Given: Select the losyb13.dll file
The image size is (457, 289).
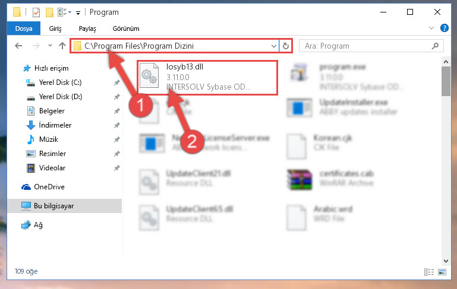Looking at the screenshot, I should [207, 77].
